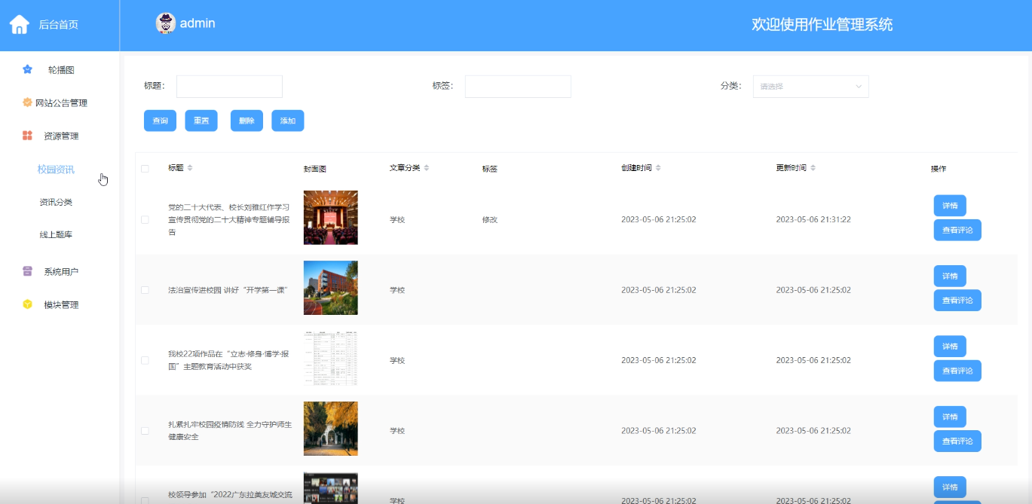Focus the 标签 search input field
This screenshot has height=504, width=1032.
pos(518,87)
